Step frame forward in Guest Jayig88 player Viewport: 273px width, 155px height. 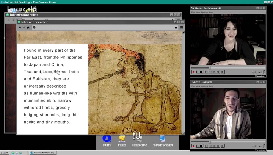point(223,146)
